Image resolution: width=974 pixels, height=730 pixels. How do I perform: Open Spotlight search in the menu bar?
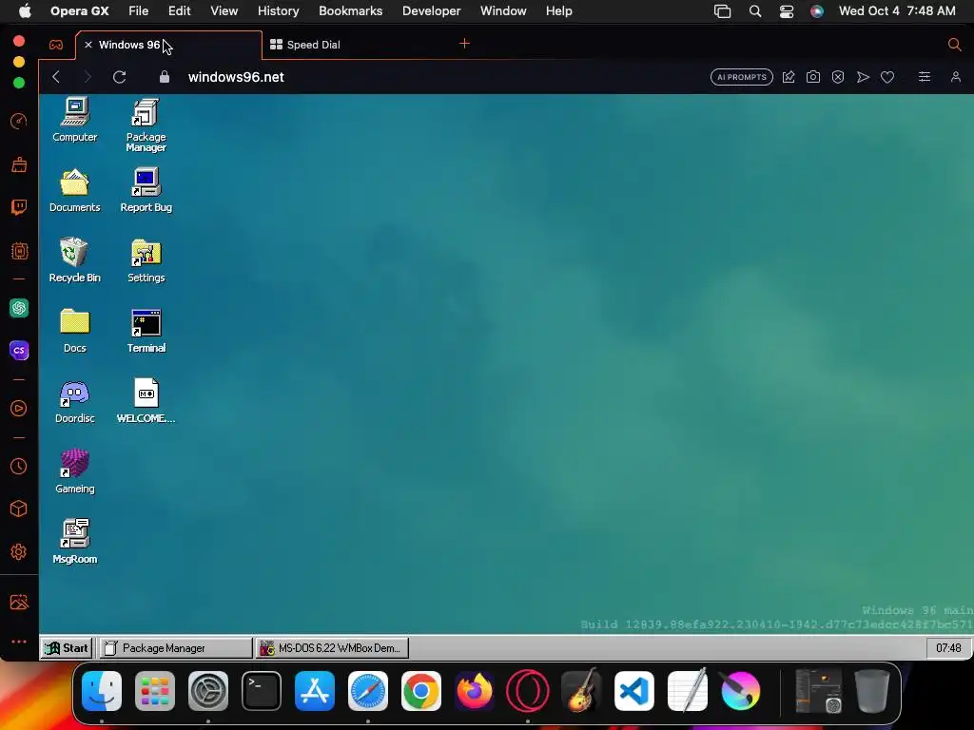(754, 11)
